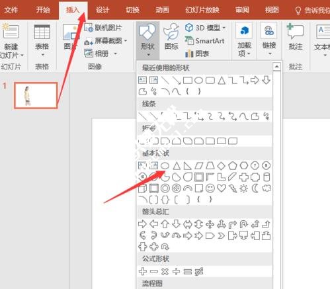
Task: Pick the parallelogram shape
Action: pyautogui.click(x=199, y=166)
